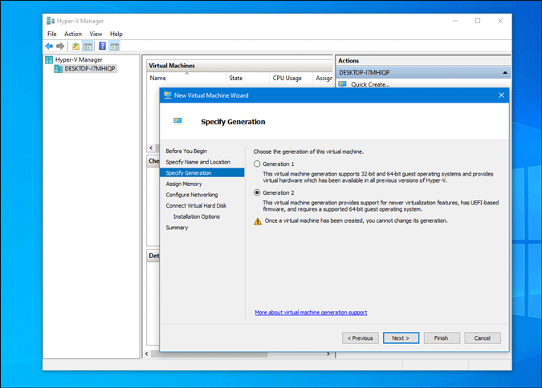Click the Previous button
Image resolution: width=542 pixels, height=388 pixels.
point(361,338)
